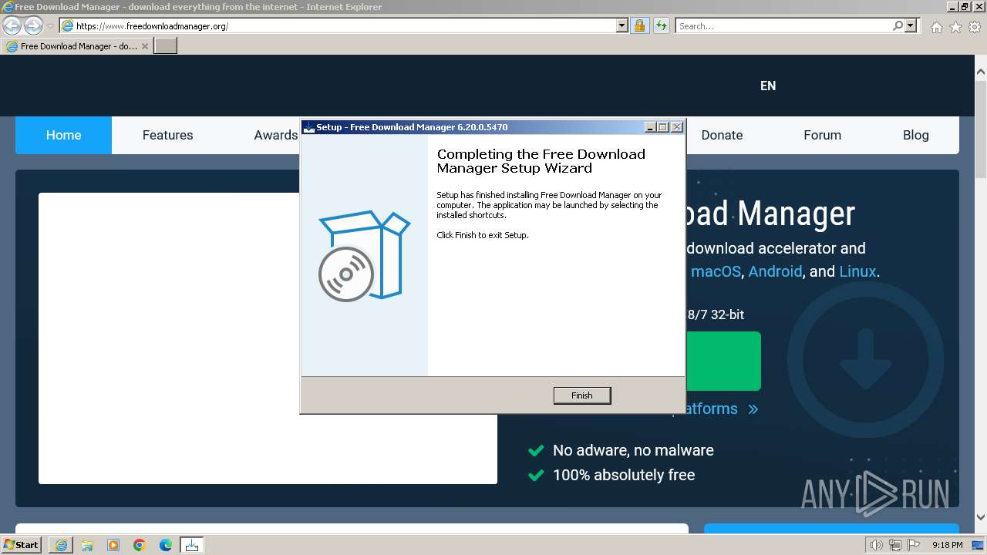987x555 pixels.
Task: Open the Home page icon
Action: (936, 27)
